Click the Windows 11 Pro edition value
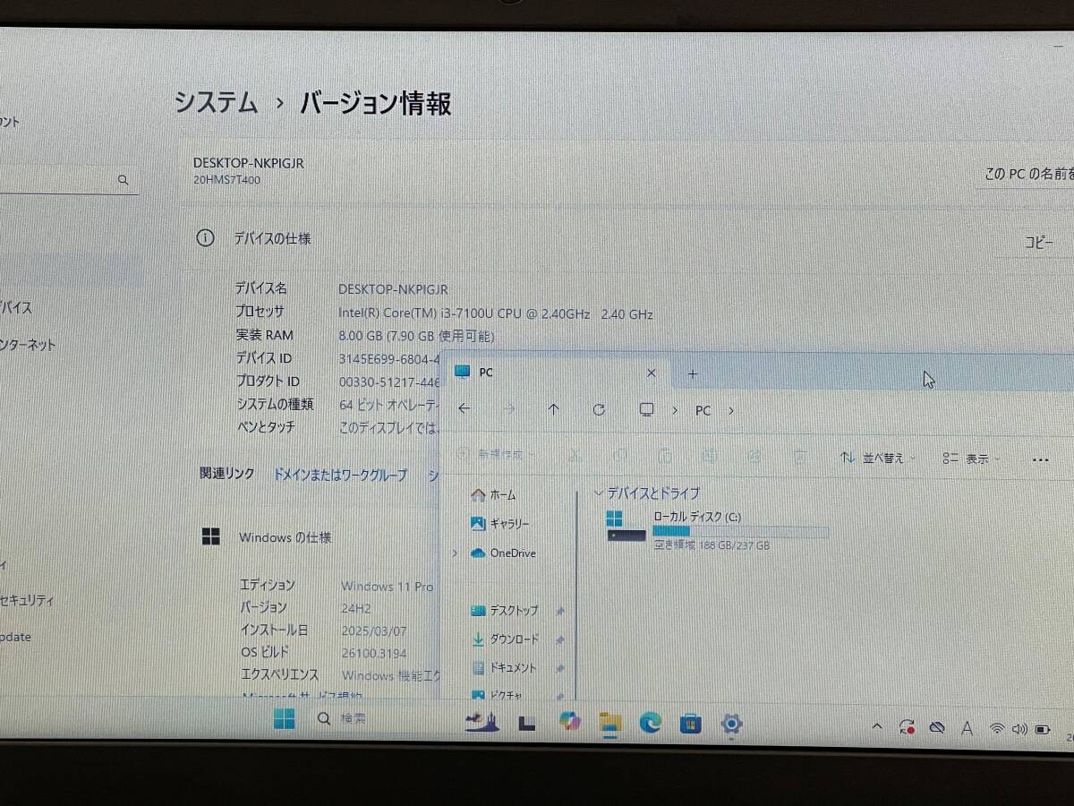Image resolution: width=1074 pixels, height=806 pixels. pyautogui.click(x=387, y=587)
